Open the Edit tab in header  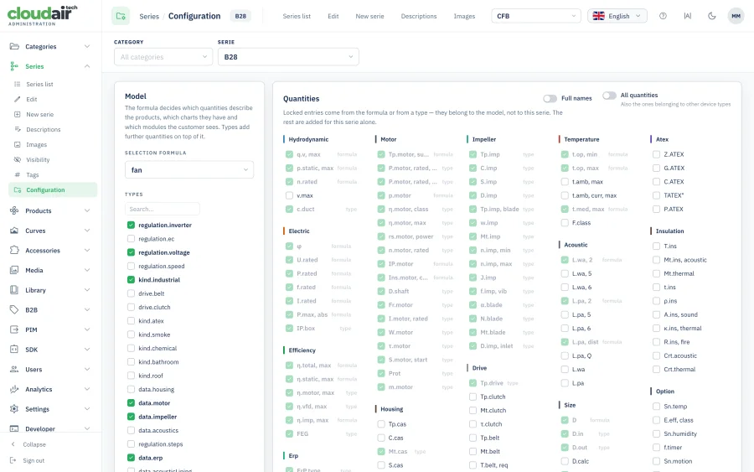(x=333, y=16)
